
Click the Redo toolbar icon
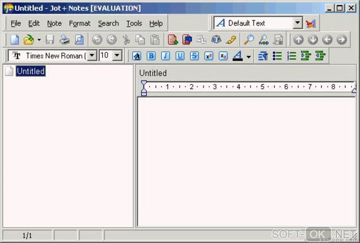[112, 40]
